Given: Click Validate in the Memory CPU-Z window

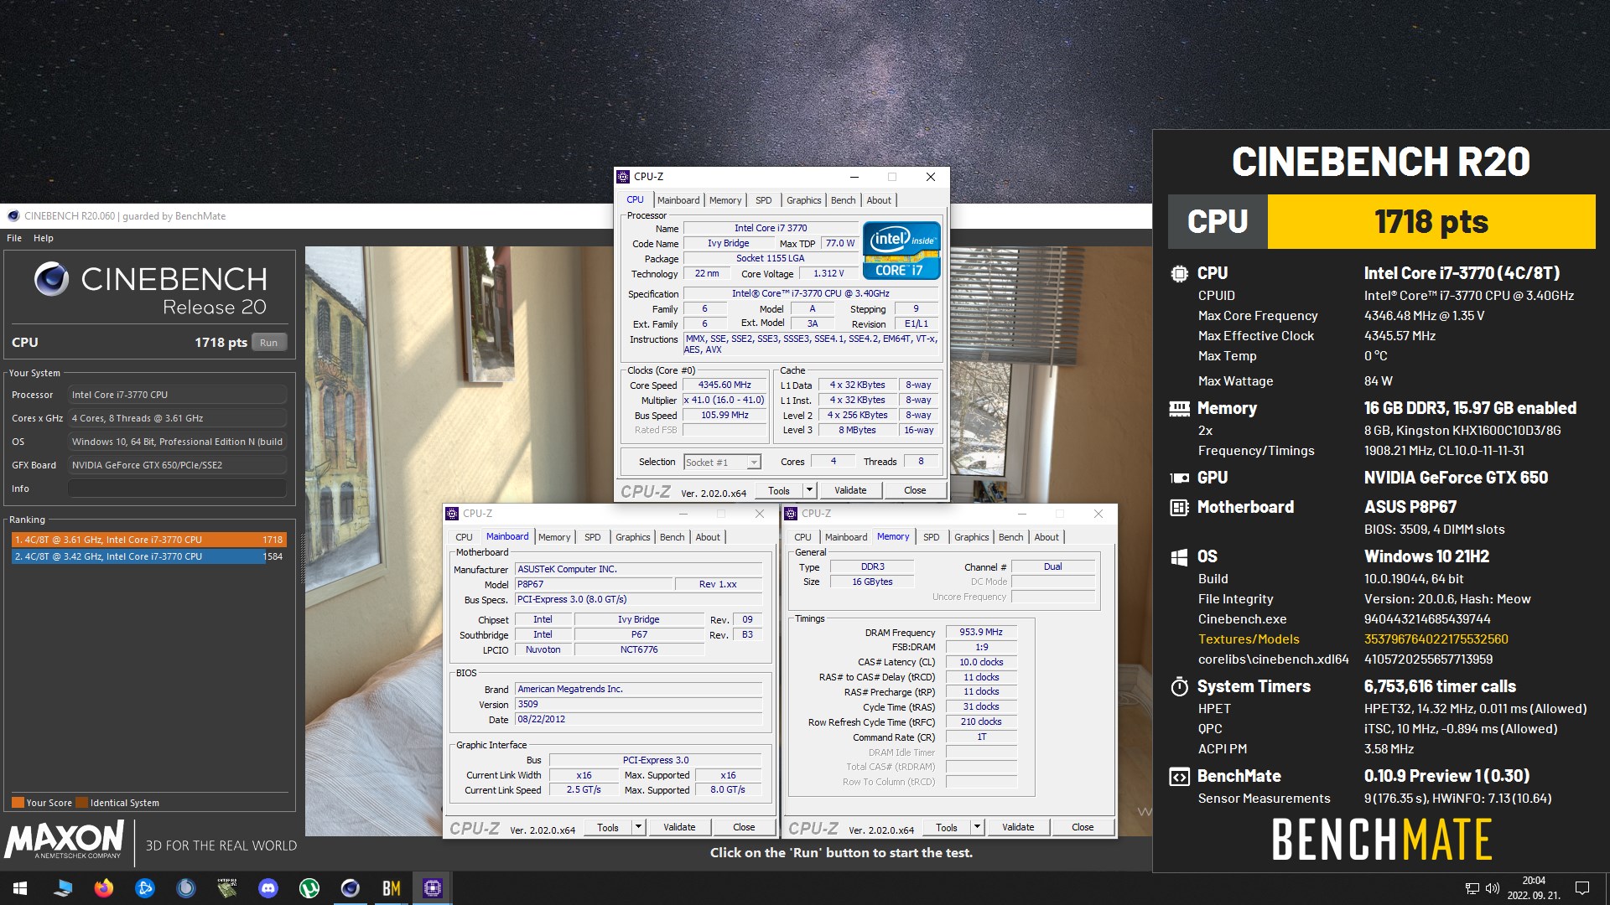Looking at the screenshot, I should coord(1018,827).
